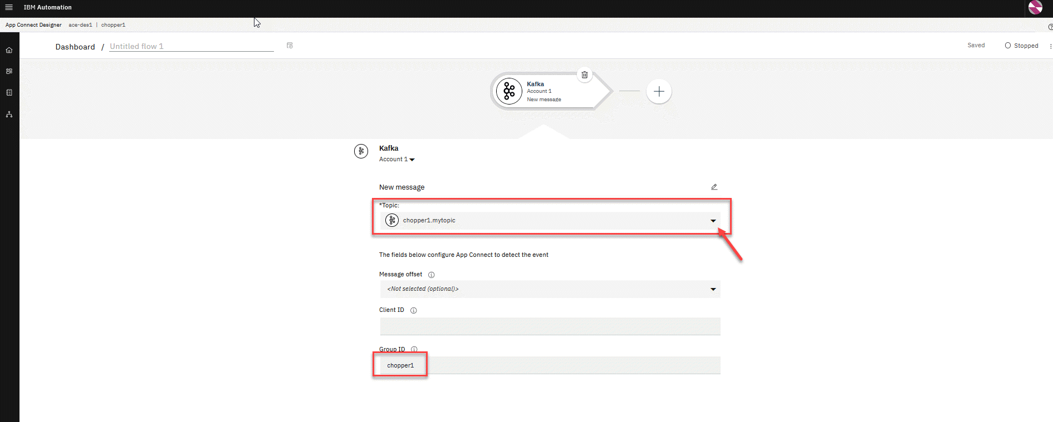This screenshot has width=1053, height=422.
Task: Open the Catalog sidebar icon
Action: pyautogui.click(x=9, y=93)
